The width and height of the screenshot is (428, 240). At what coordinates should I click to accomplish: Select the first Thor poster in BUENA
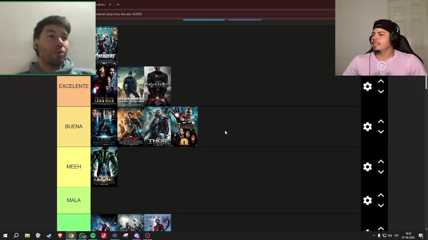click(104, 127)
